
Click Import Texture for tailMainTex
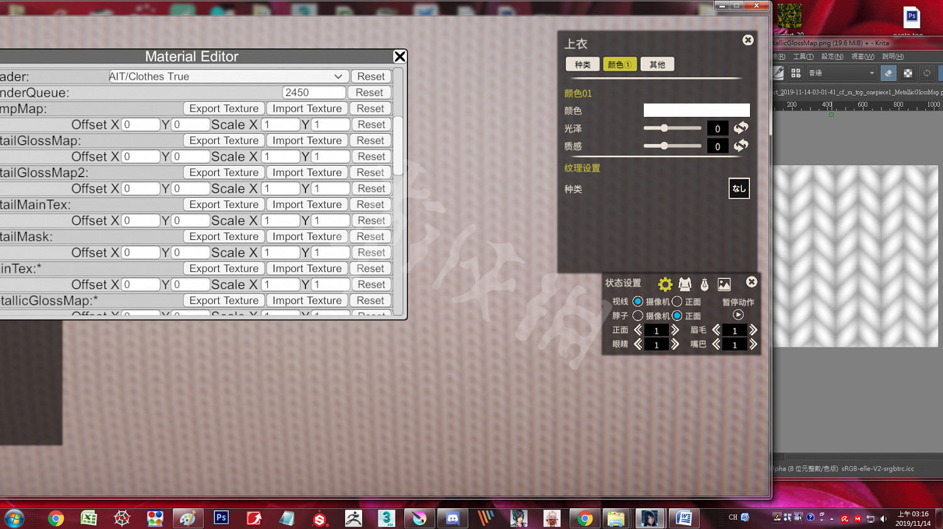click(x=307, y=205)
